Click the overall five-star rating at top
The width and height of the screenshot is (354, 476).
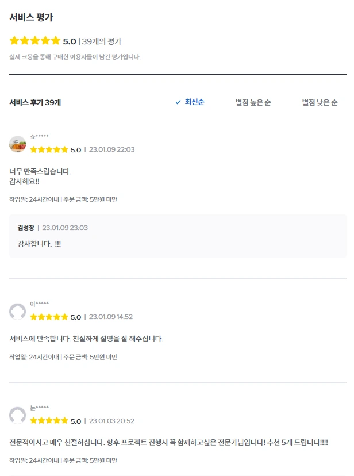point(35,40)
